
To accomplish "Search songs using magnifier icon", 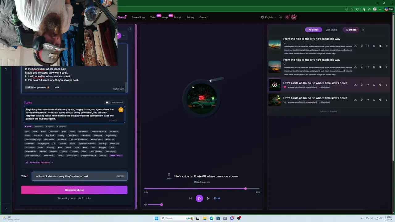I will tap(363, 30).
